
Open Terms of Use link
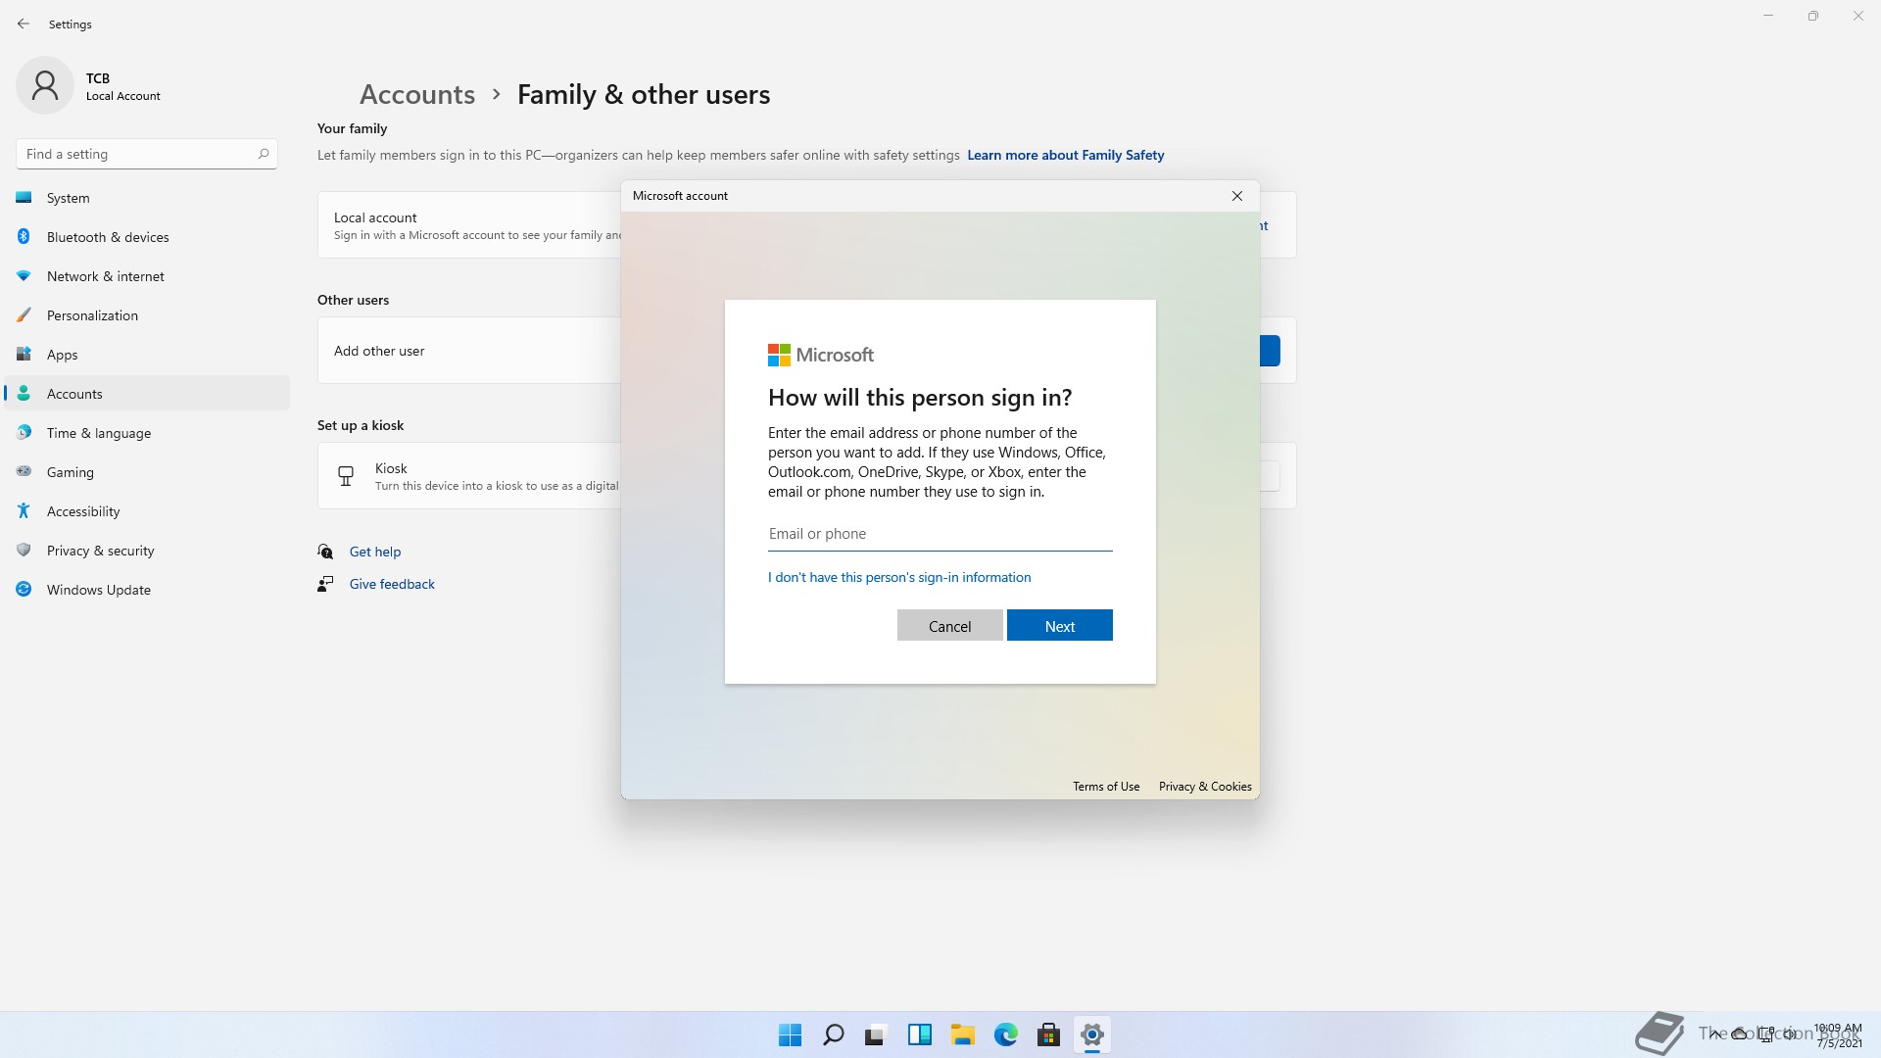coord(1106,787)
